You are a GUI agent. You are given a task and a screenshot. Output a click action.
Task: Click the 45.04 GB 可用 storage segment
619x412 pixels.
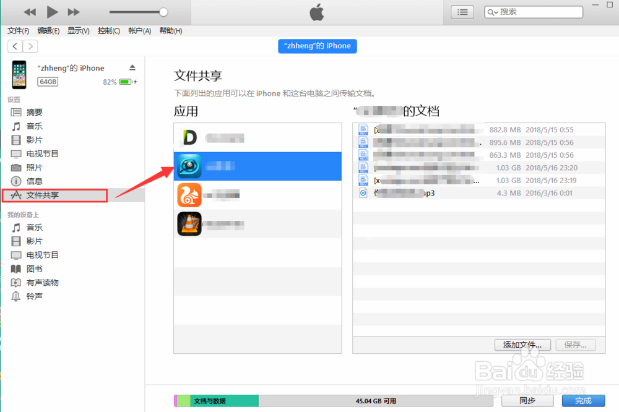pyautogui.click(x=376, y=401)
